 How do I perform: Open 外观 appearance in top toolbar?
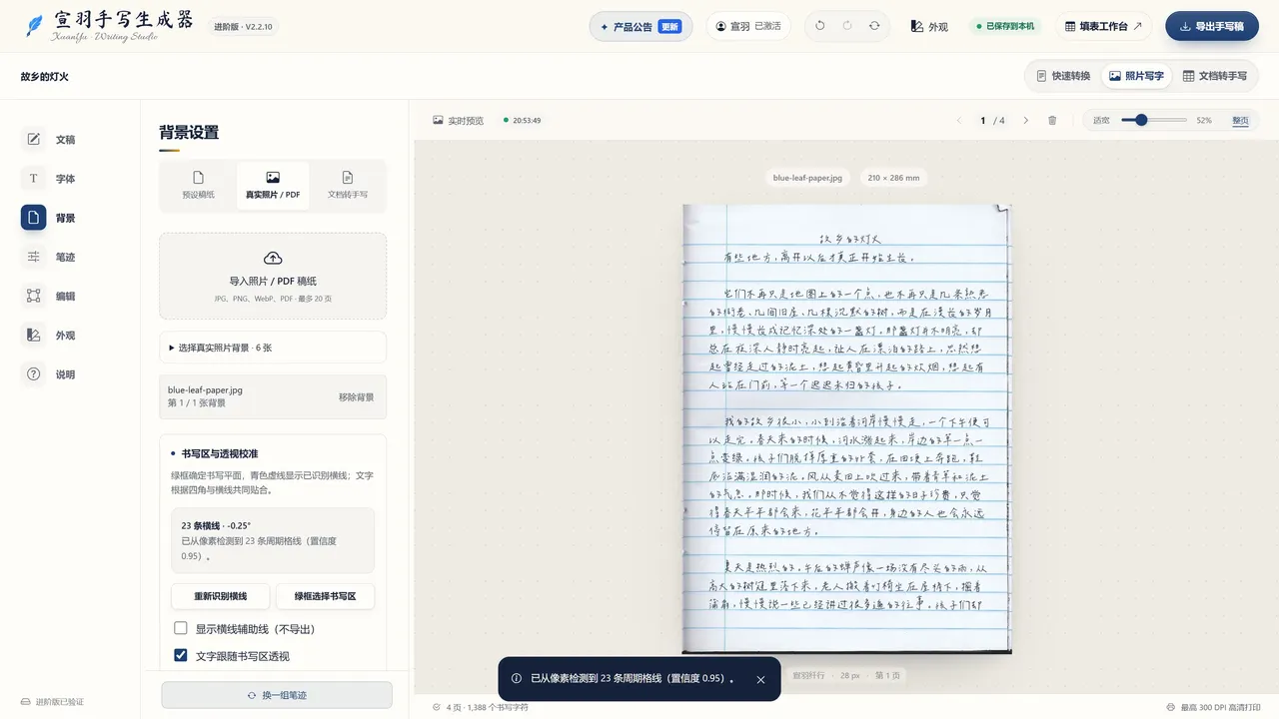point(929,27)
